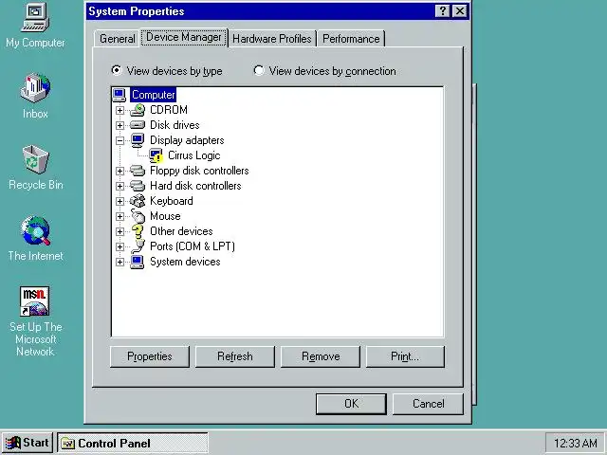Select the CDROM text label
607x455 pixels.
[x=169, y=110]
